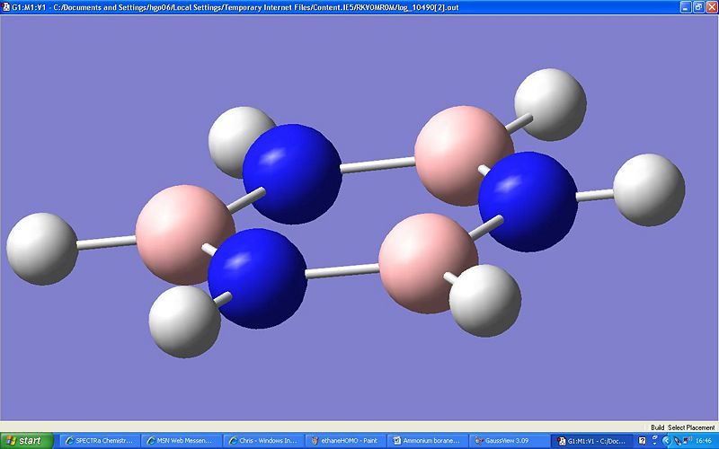Minimize the G1:M1:V1 molecule window
Screen dimensions: 719x449
coord(686,7)
